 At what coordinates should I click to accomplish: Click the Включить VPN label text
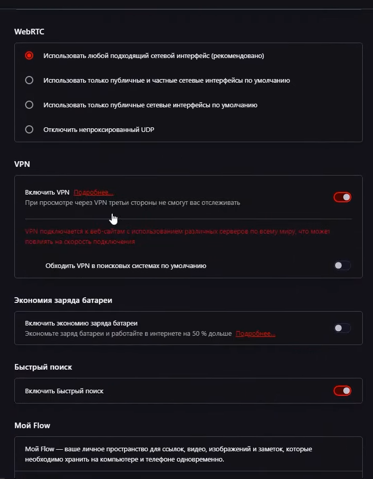[47, 193]
